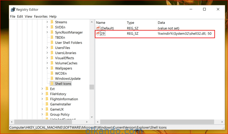Open the Help menu
Screen dimensions: 228x134
[x=53, y=16]
